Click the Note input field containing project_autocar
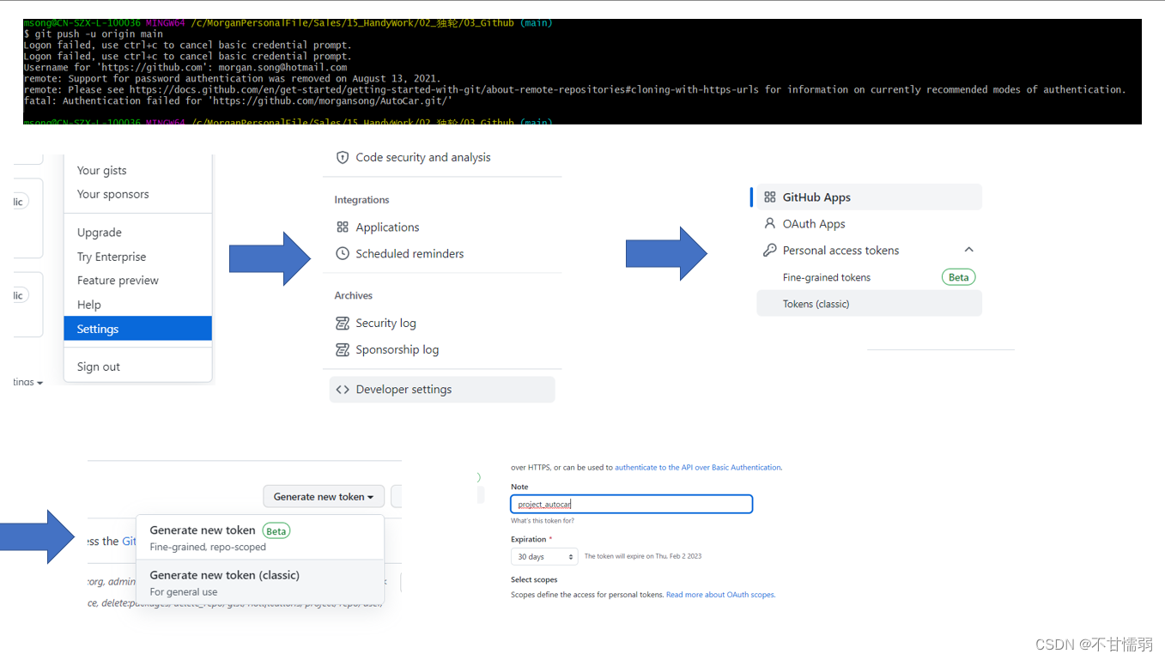The image size is (1165, 660). tap(631, 504)
